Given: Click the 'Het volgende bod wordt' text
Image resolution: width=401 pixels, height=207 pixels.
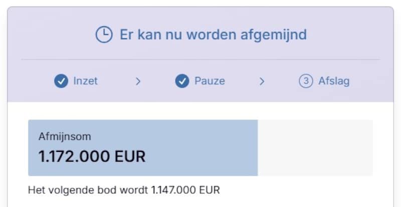Looking at the screenshot, I should tap(88, 190).
